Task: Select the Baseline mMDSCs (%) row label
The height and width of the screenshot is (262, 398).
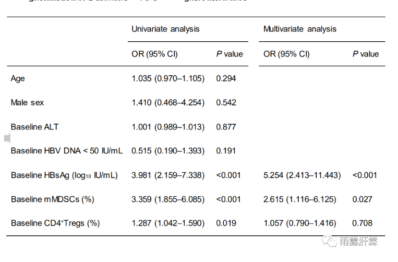Action: [52, 199]
